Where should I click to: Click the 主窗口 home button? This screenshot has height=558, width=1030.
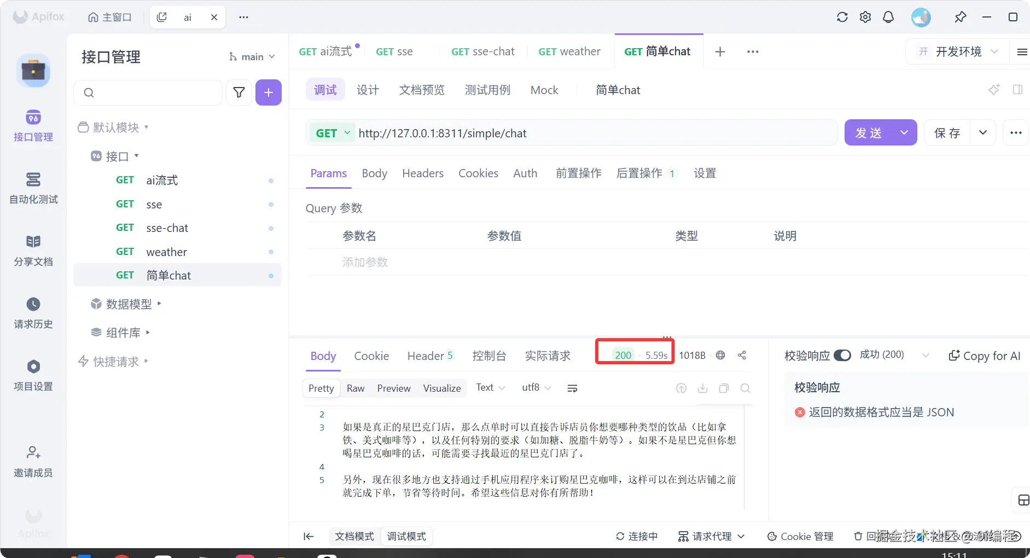(110, 17)
